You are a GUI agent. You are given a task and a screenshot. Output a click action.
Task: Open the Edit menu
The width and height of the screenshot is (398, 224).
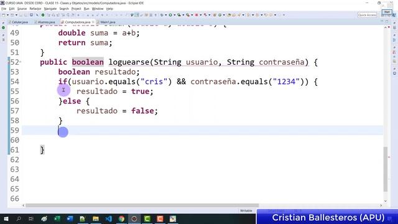[x=12, y=9]
